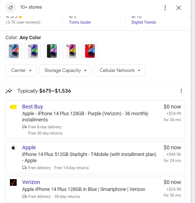Click the Typically $675–$1,536 price range

pos(44,91)
